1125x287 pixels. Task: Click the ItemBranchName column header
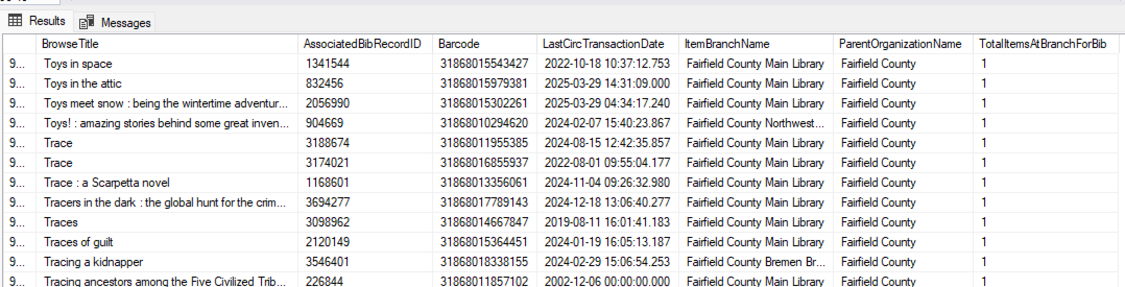[x=756, y=44]
